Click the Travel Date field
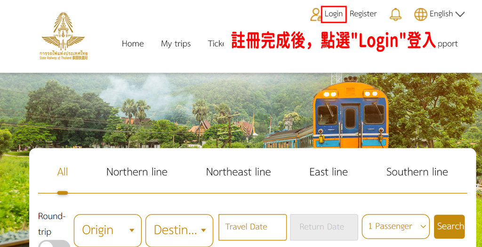The image size is (482, 247). (252, 227)
